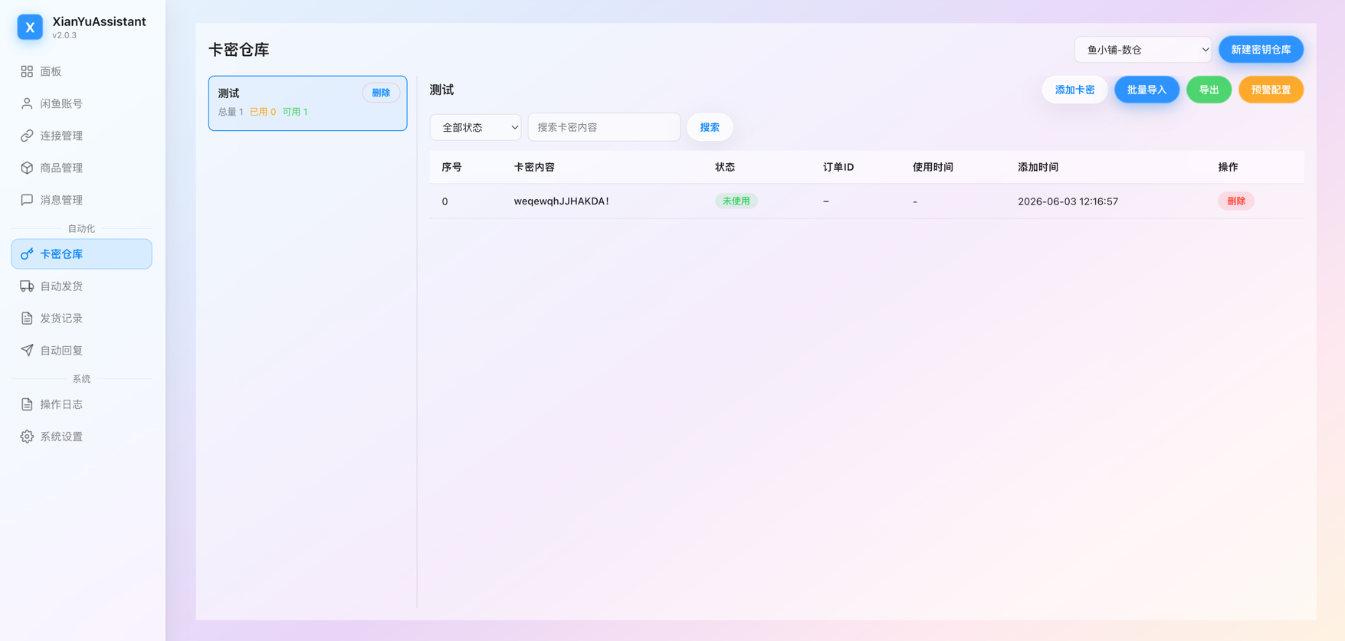Click the 卡密仓库 page heading
Viewport: 1345px width, 641px height.
[x=239, y=50]
